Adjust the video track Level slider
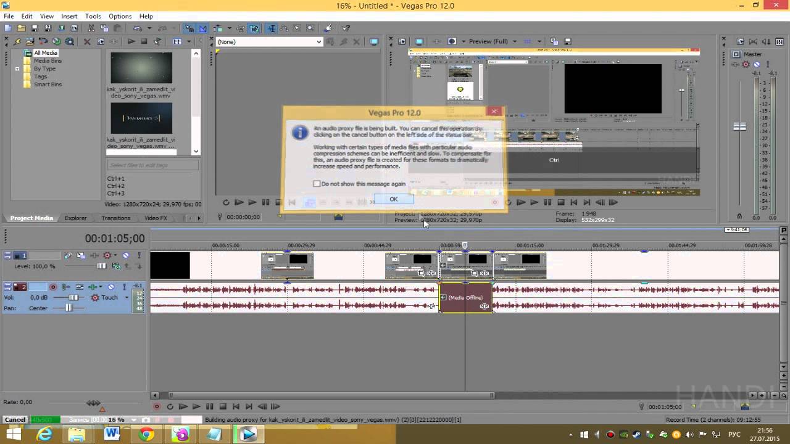 (101, 266)
